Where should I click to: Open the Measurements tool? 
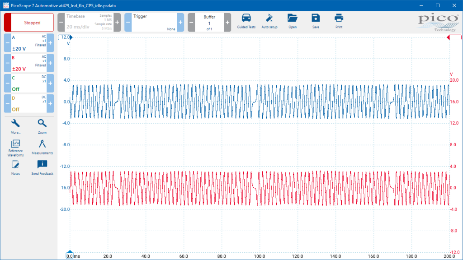pos(42,145)
